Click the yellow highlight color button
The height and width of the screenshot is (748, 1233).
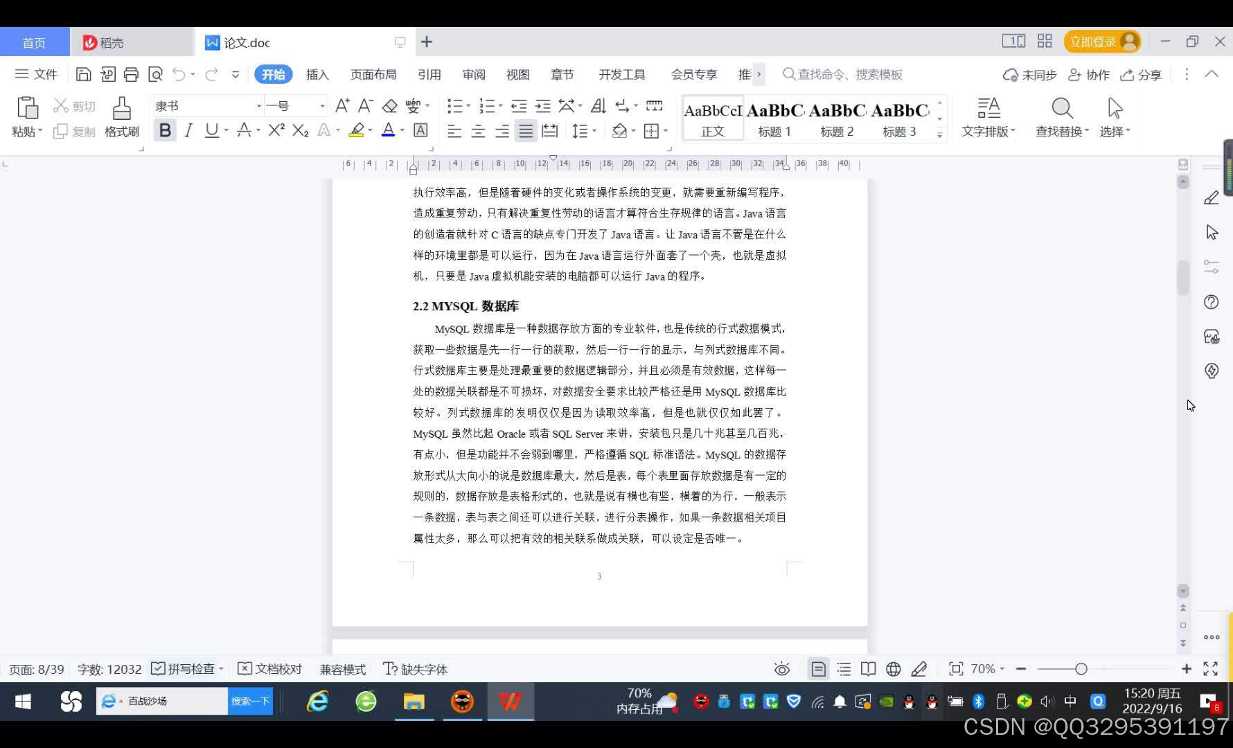click(x=357, y=130)
